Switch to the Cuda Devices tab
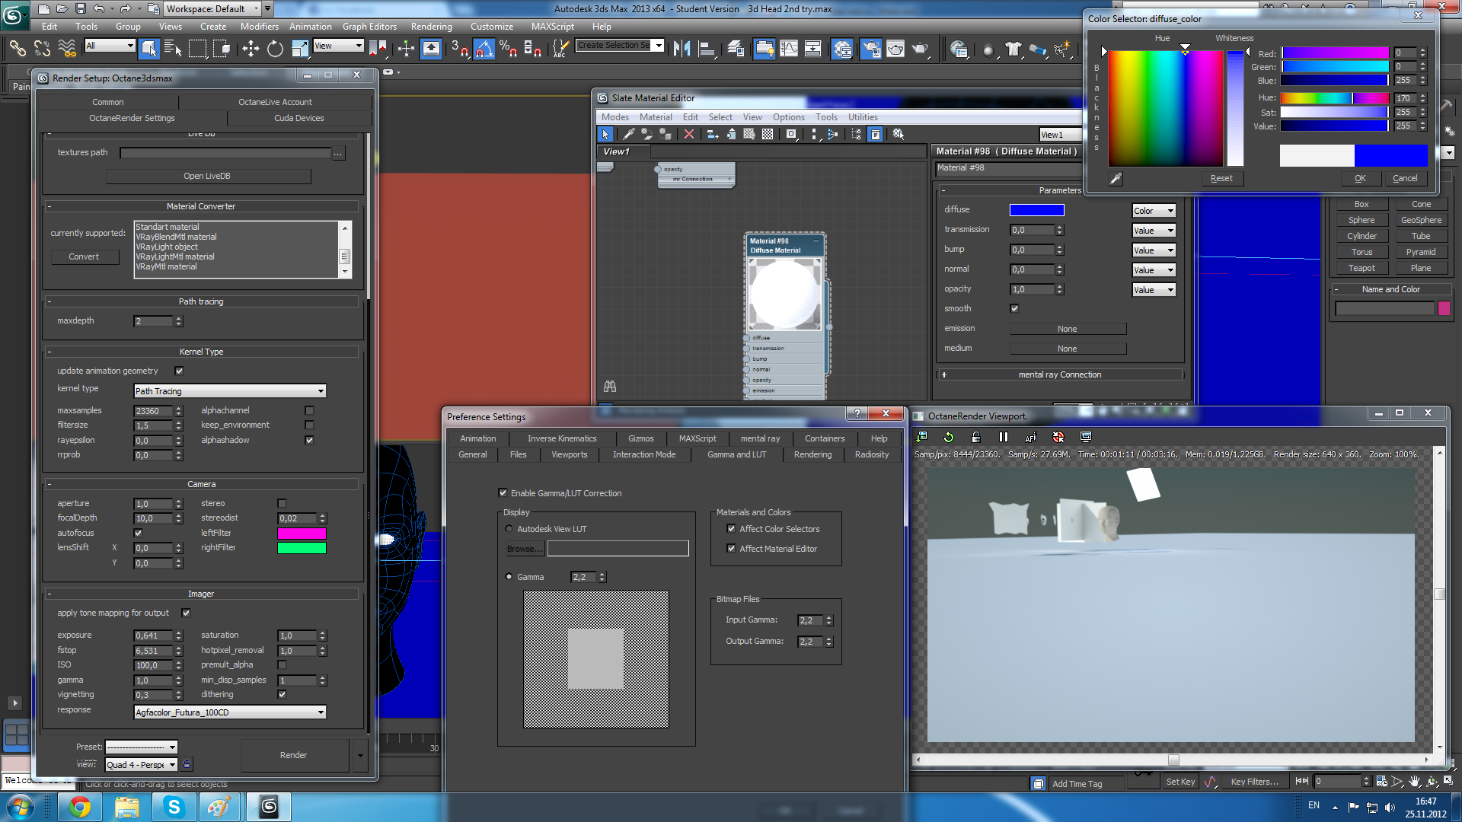1462x822 pixels. point(298,118)
